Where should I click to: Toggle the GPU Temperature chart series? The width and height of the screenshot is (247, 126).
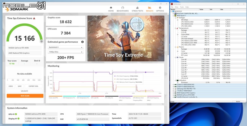click(84, 97)
